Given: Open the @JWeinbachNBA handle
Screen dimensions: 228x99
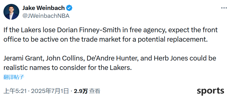Looking at the screenshot, I should click(46, 16).
